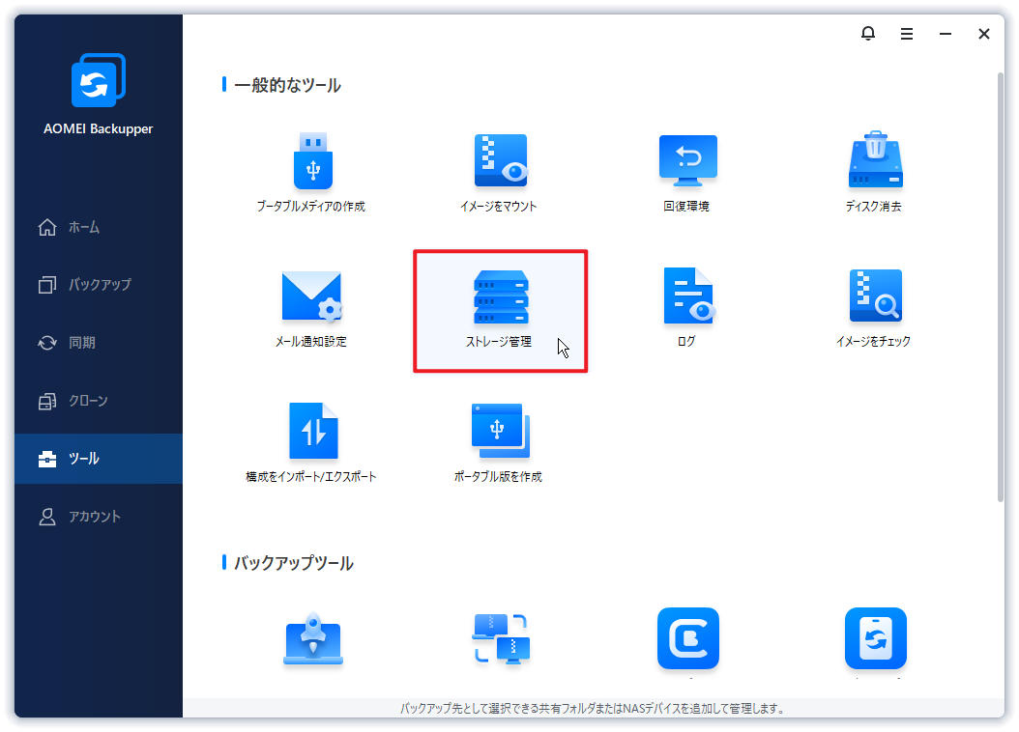
Task: Select ツール in sidebar
Action: [x=99, y=459]
